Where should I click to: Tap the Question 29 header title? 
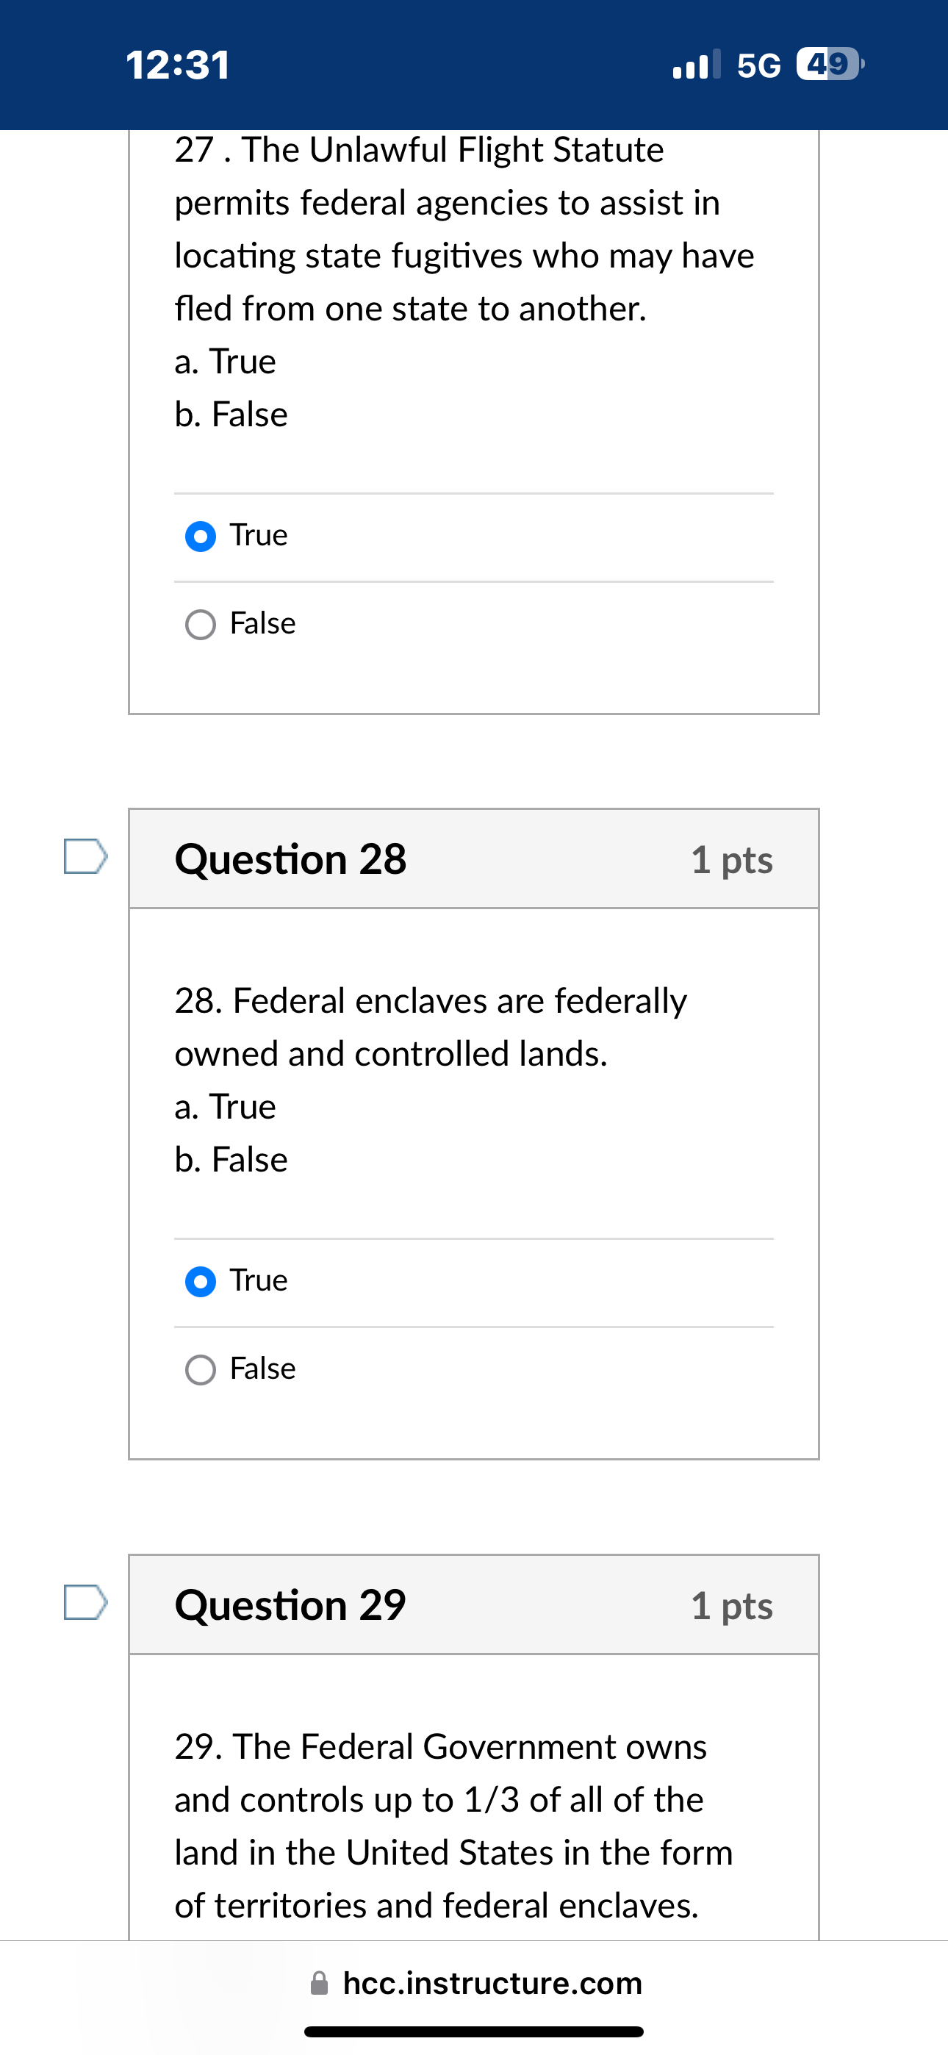click(290, 1605)
